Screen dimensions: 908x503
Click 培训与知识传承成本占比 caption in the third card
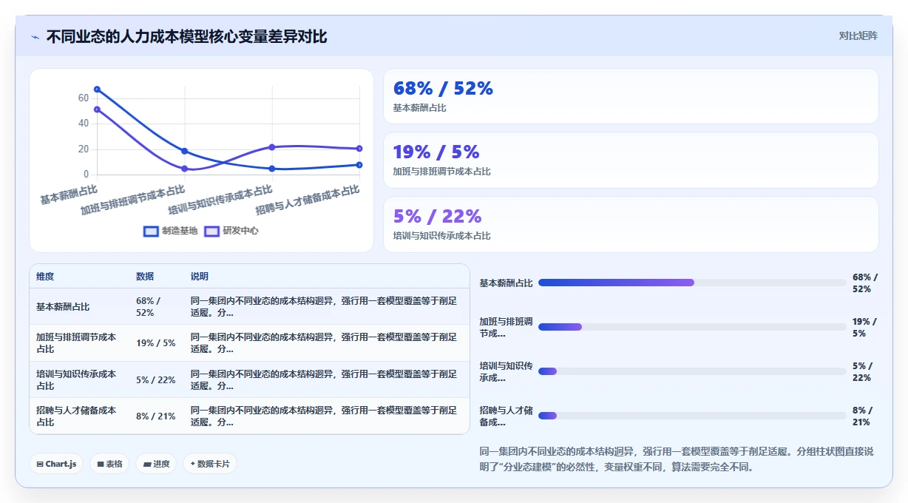coord(442,236)
